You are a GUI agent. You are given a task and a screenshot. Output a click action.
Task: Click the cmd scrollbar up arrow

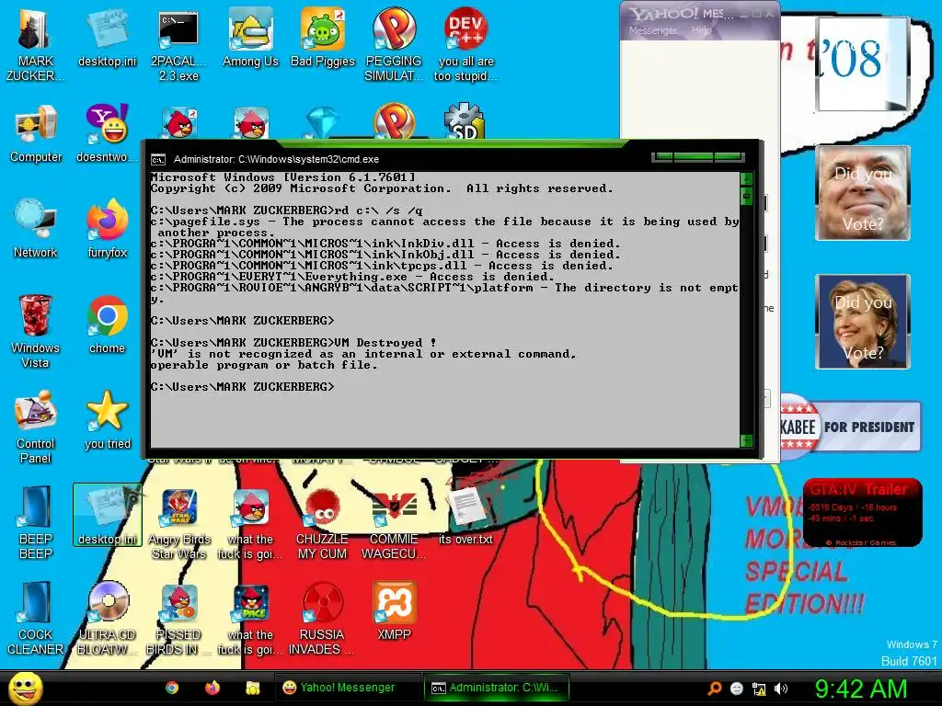[746, 178]
